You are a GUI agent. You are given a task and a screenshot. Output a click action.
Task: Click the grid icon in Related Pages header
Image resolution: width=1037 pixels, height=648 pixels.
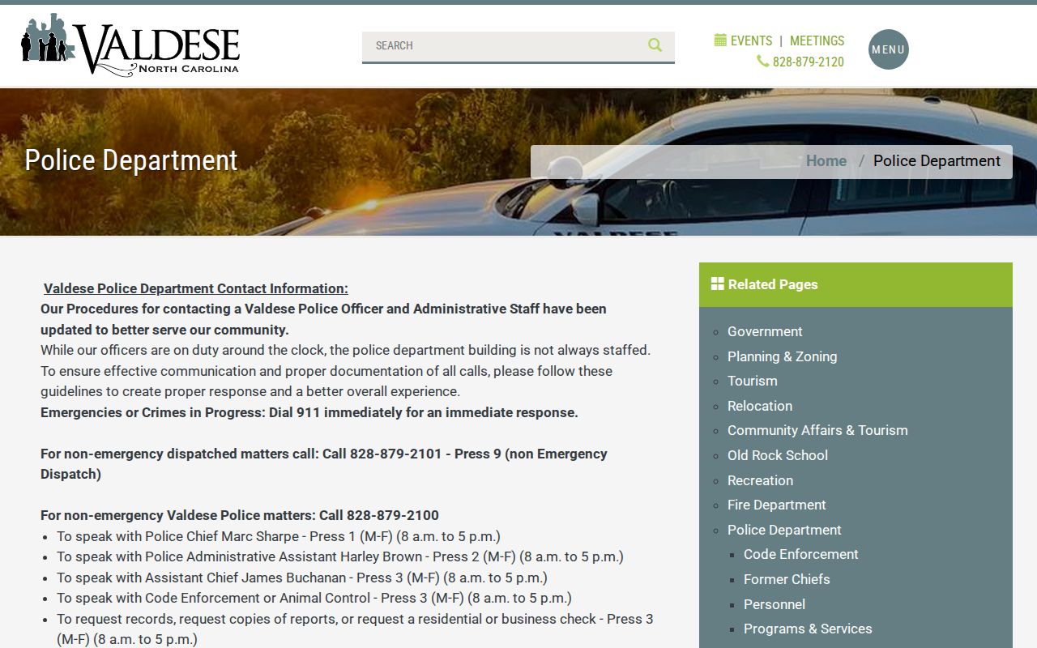point(718,283)
